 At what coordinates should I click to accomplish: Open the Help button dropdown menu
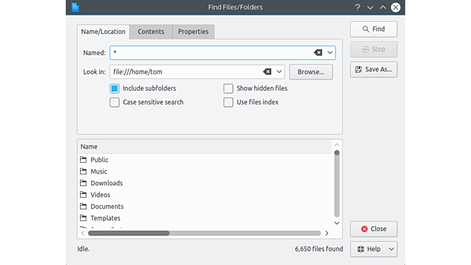(391, 249)
